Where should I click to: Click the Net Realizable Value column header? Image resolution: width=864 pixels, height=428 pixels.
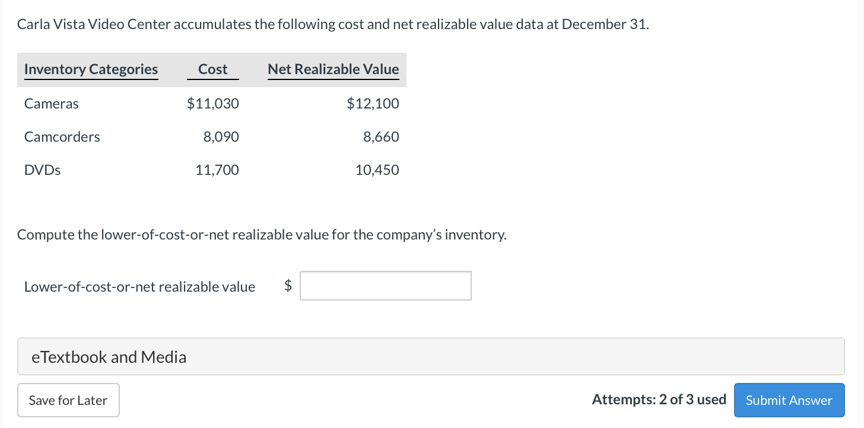[333, 69]
